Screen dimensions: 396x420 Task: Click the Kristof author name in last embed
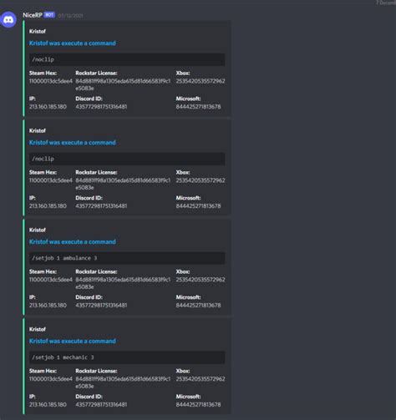click(38, 329)
